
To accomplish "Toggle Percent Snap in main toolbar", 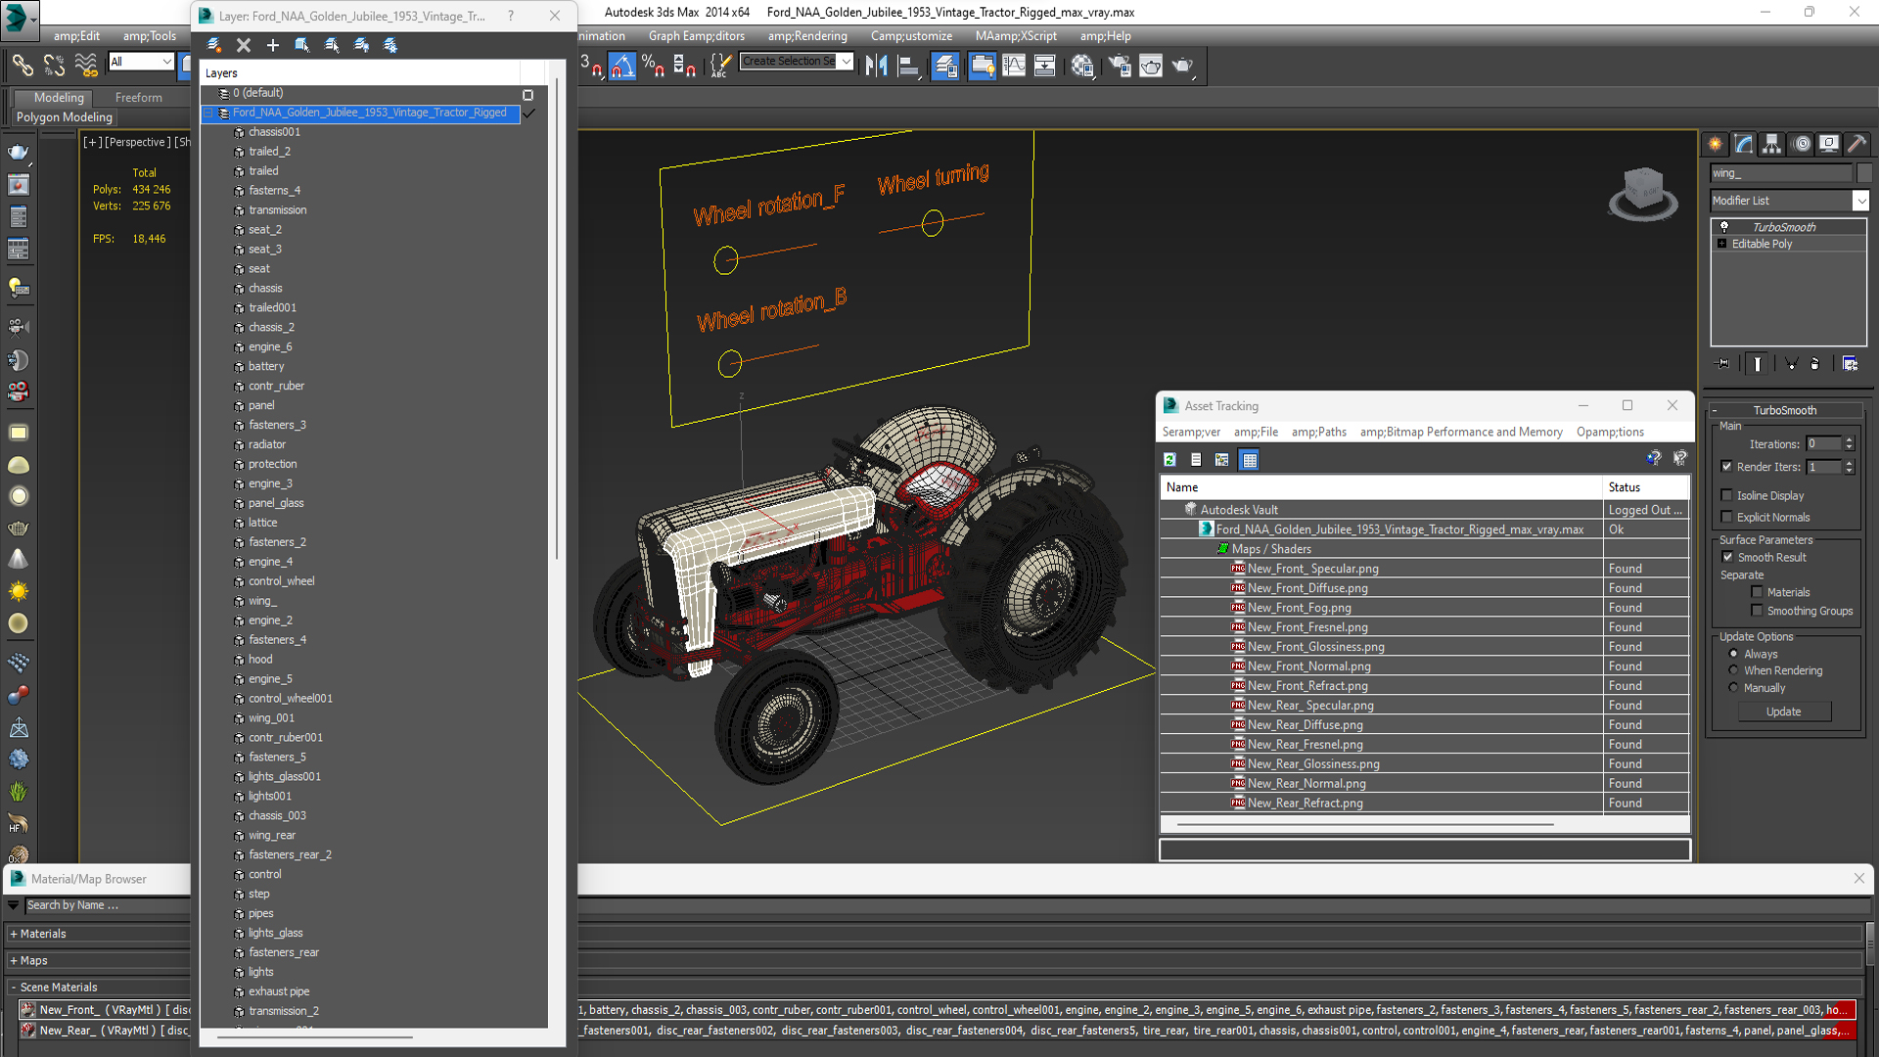I will coord(653,66).
